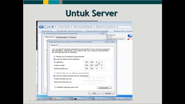Open ownCloud - G... taskbar item

[43, 99]
